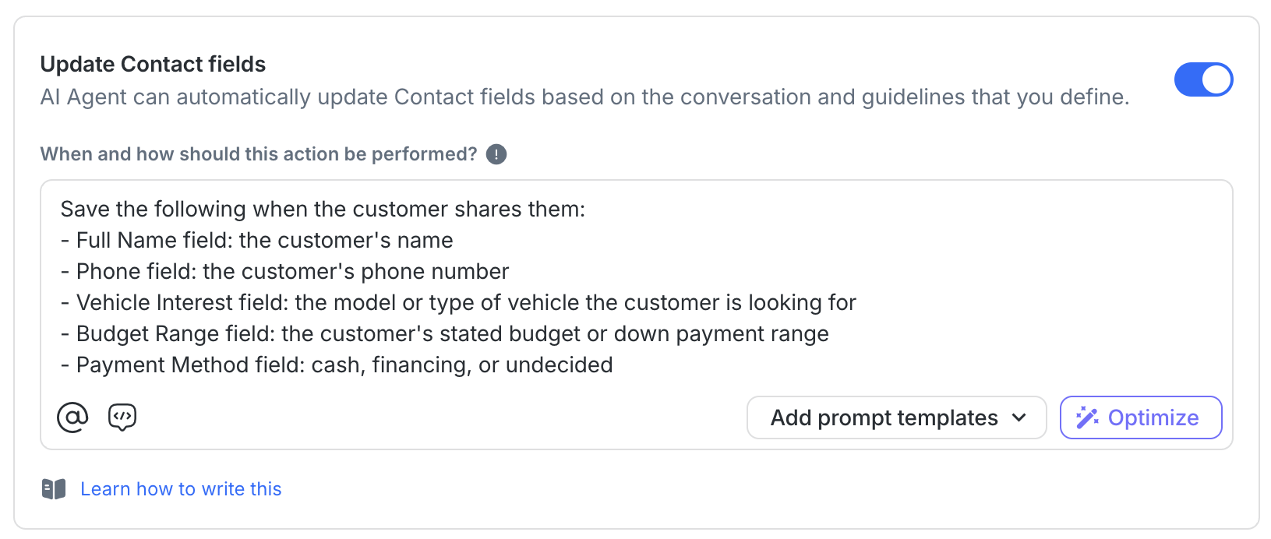Click the open book icon
1271x539 pixels.
[54, 489]
